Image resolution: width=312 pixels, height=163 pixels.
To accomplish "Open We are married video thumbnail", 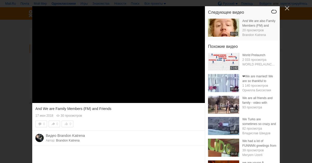I will (224, 83).
